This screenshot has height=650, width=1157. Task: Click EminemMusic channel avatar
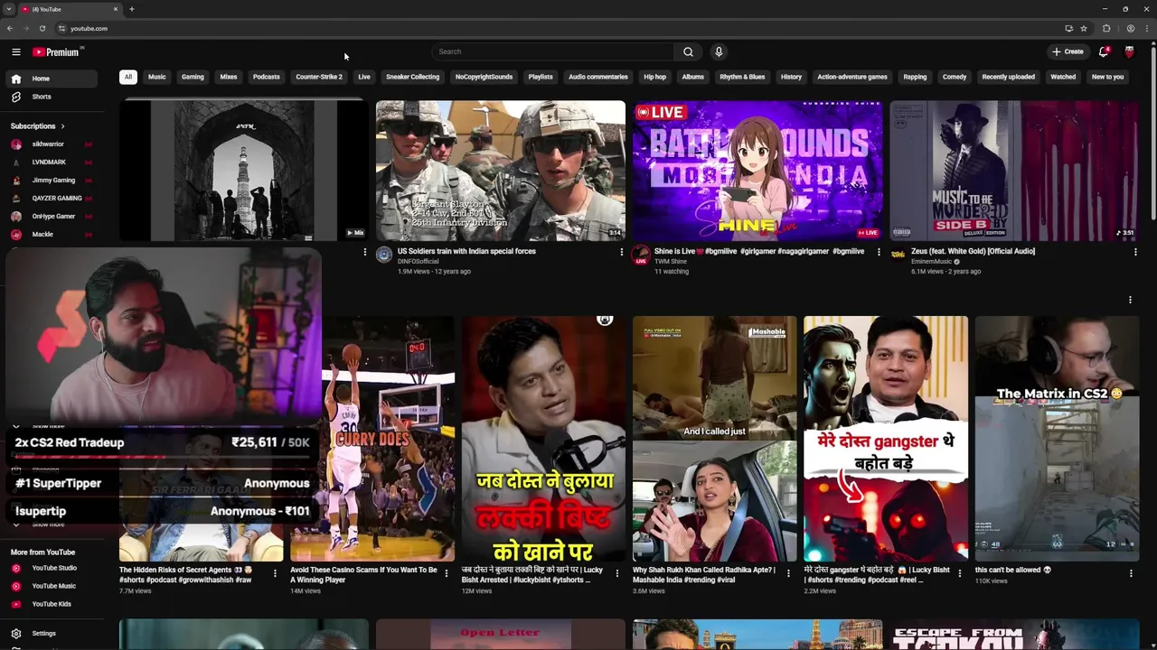[898, 255]
